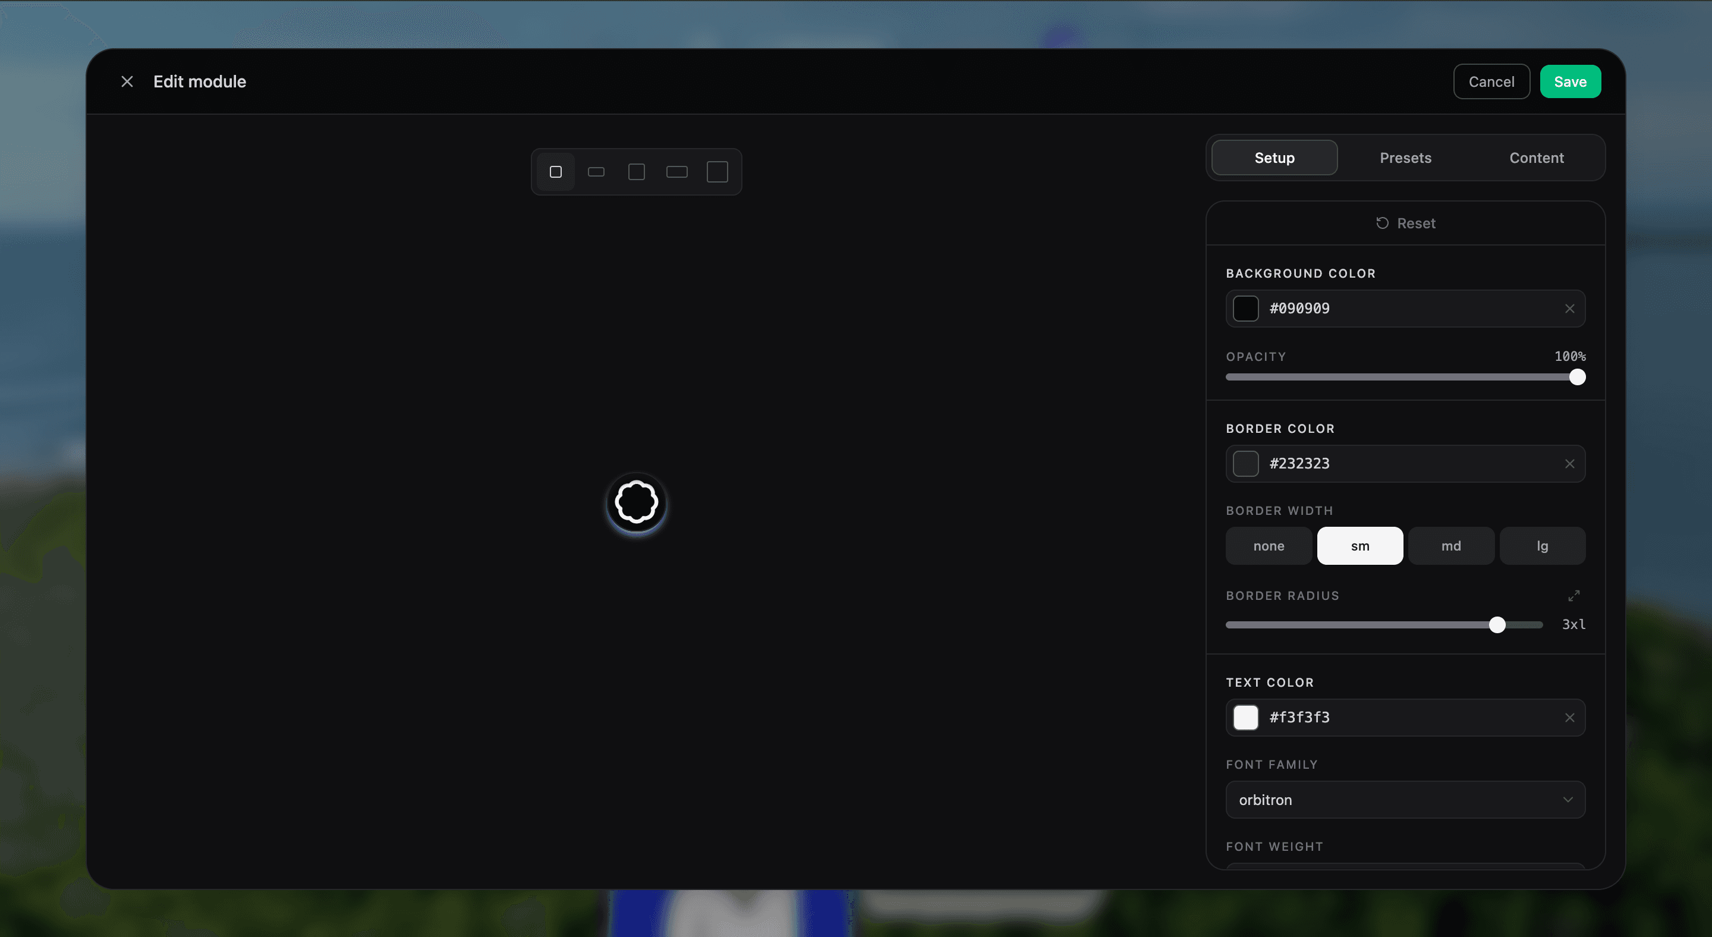Select the small square module size icon
The image size is (1712, 937).
coord(556,172)
